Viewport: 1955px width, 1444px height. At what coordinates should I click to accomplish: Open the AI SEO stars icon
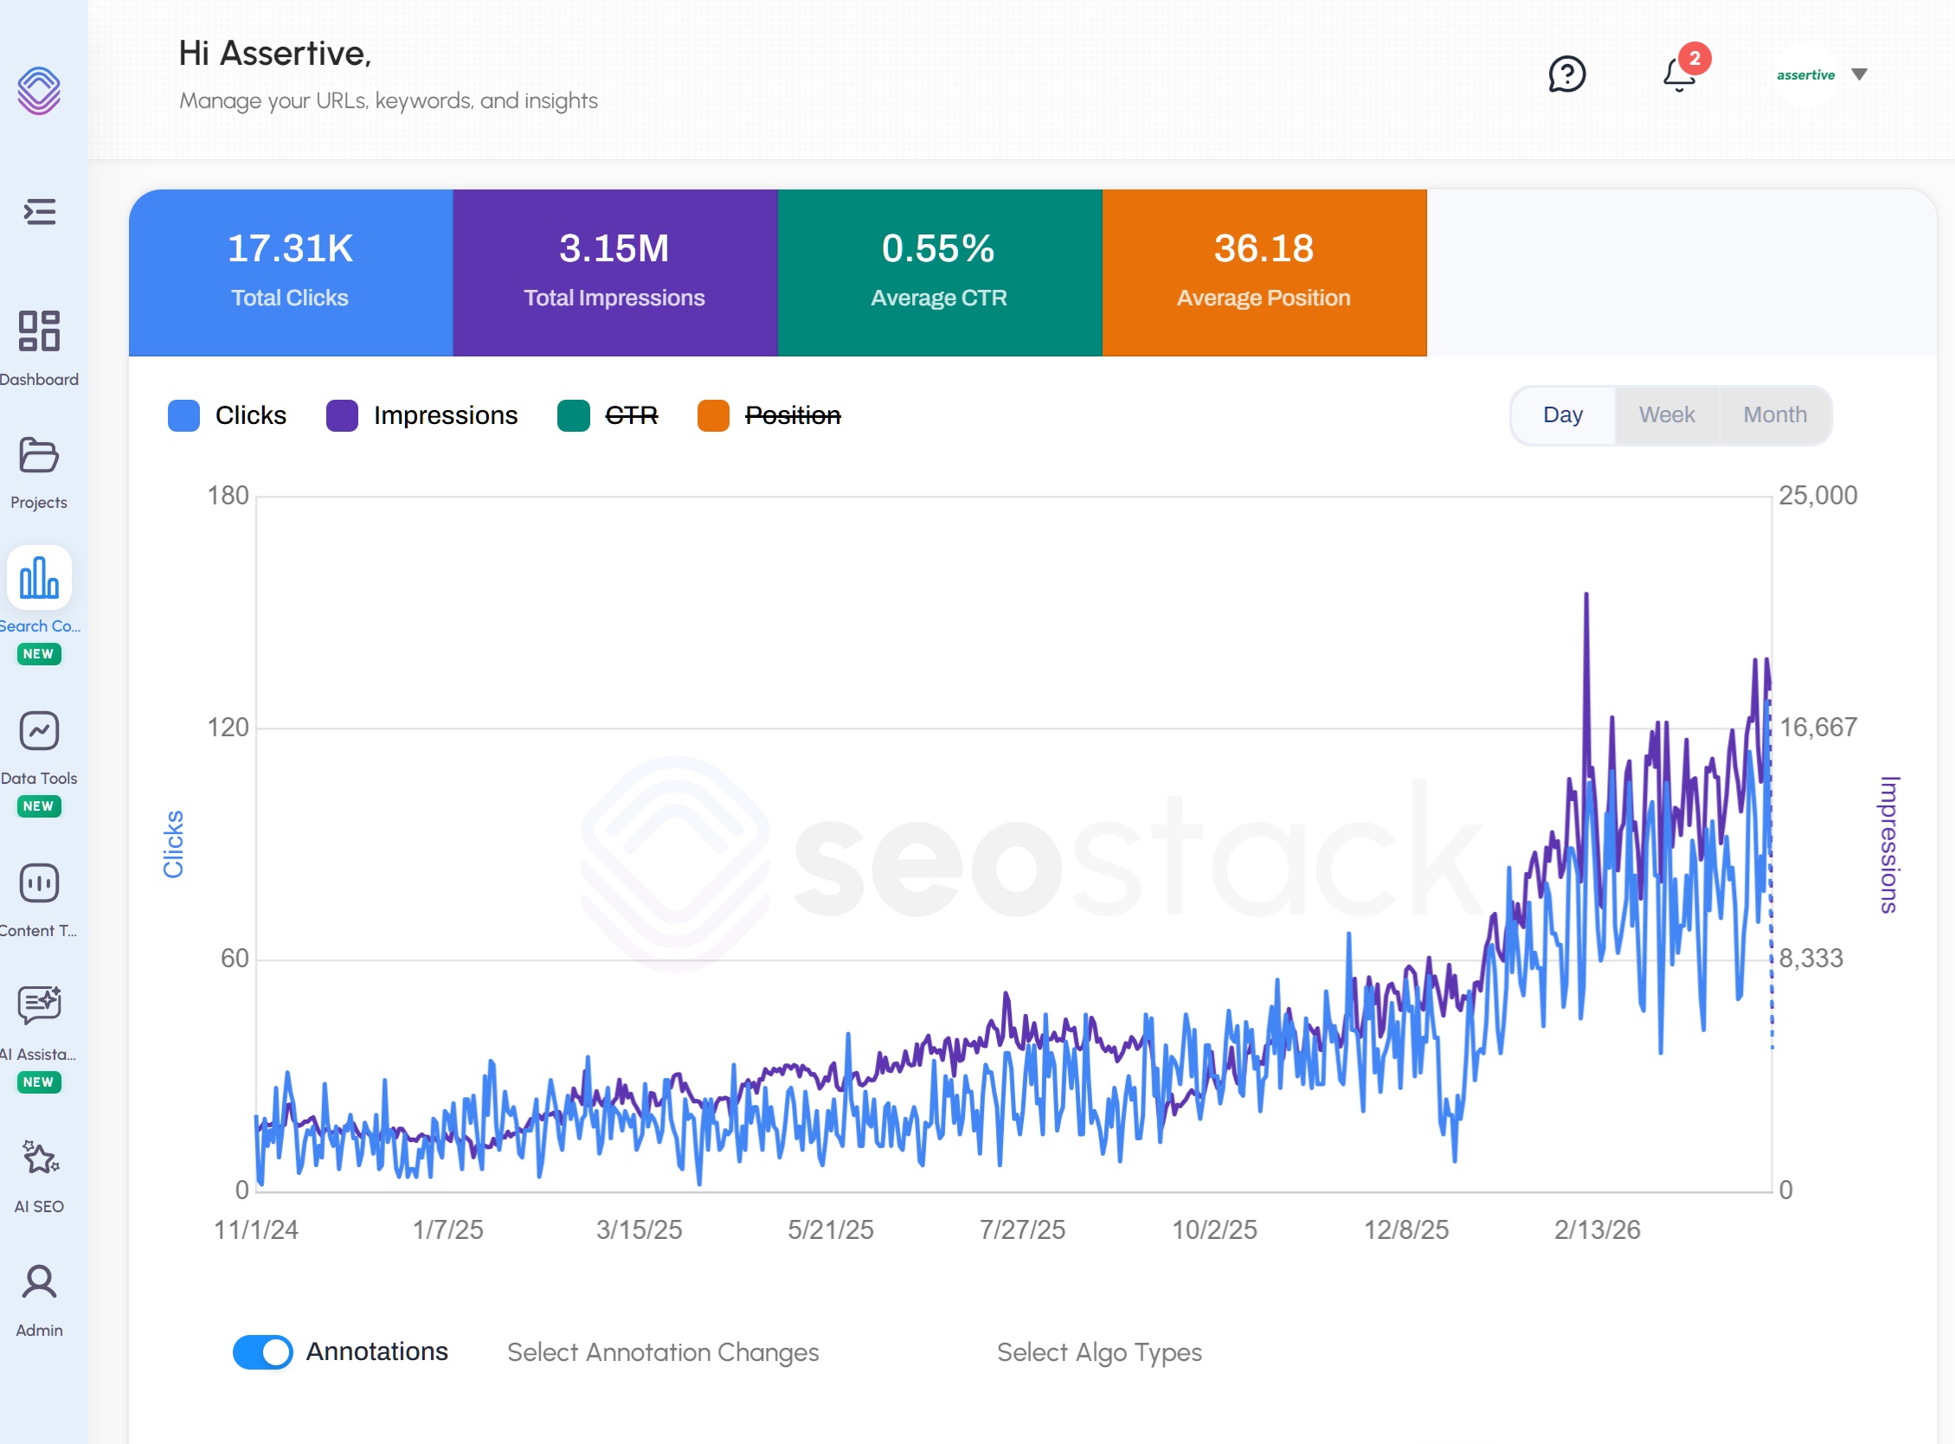click(39, 1158)
